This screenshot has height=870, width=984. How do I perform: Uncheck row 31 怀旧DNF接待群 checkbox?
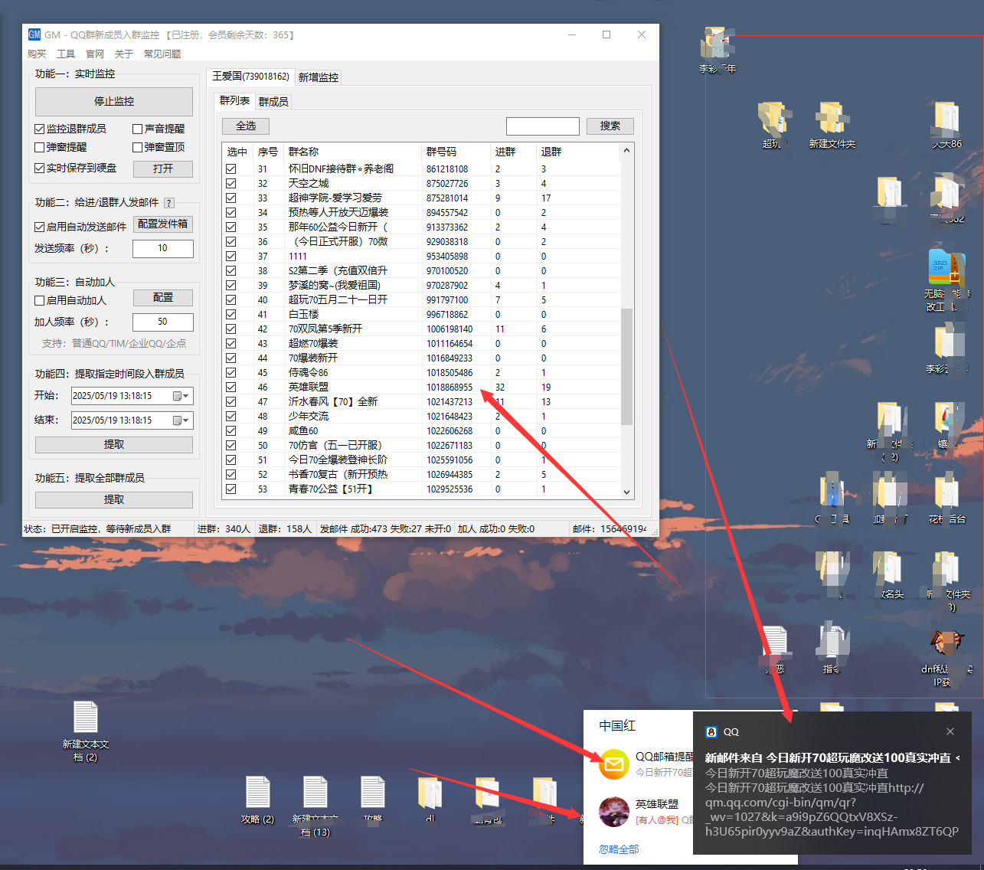(x=231, y=168)
